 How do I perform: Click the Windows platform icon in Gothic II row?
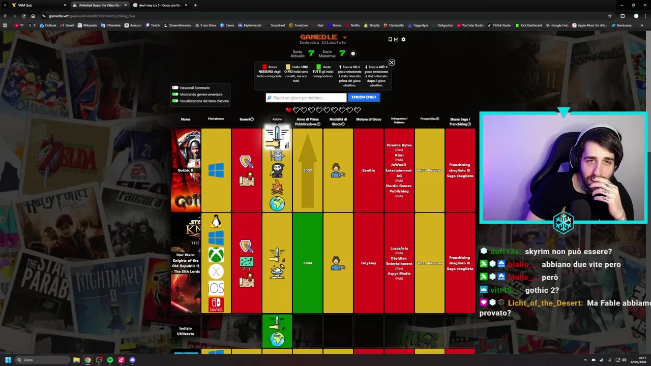pos(216,170)
